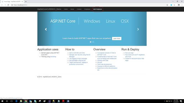
Task: Open the red Adobe icon in taskbar
Action: coord(63,101)
